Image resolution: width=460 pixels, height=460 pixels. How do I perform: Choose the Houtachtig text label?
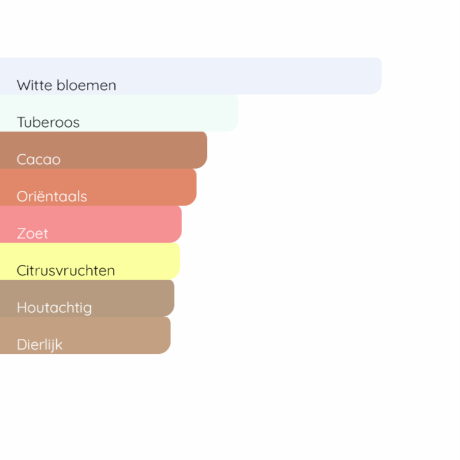point(54,307)
